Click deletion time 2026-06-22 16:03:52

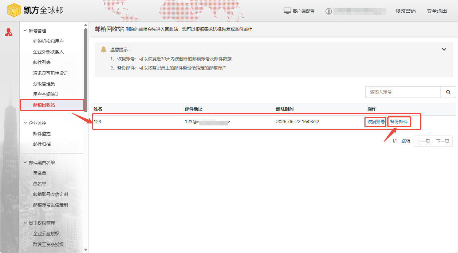point(298,122)
